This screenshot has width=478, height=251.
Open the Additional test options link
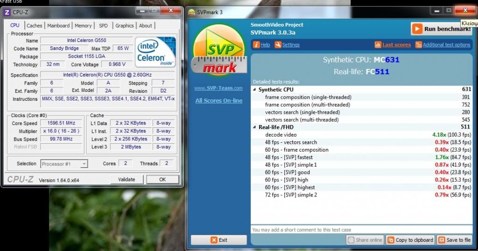pyautogui.click(x=447, y=45)
